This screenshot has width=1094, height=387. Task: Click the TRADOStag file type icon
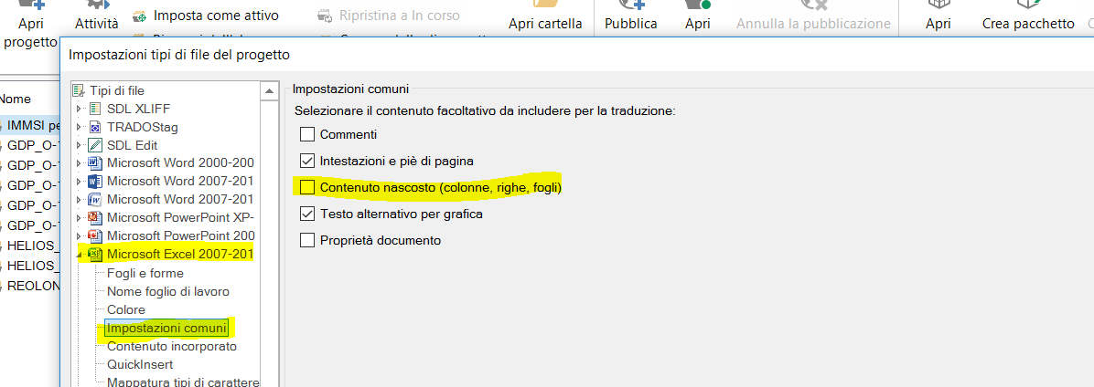(95, 127)
